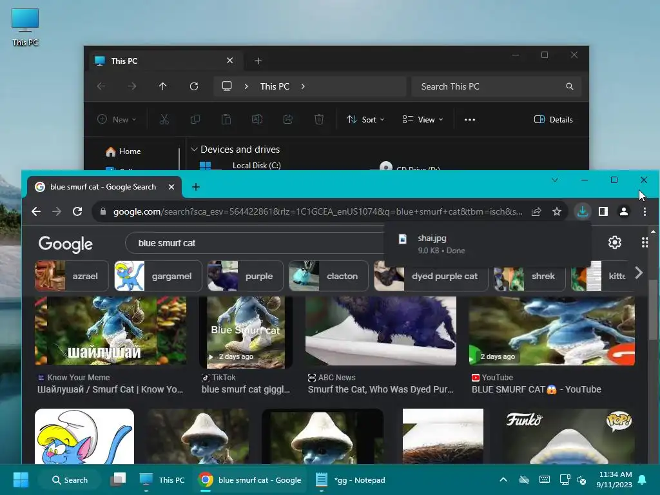The width and height of the screenshot is (660, 495).
Task: Click the Share icon in File Explorer
Action: [x=288, y=119]
